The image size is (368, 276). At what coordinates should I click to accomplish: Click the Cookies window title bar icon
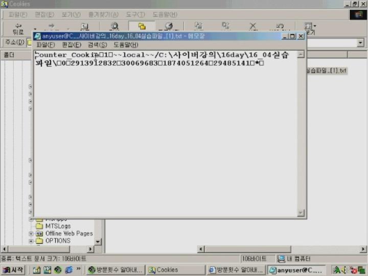tap(4, 4)
